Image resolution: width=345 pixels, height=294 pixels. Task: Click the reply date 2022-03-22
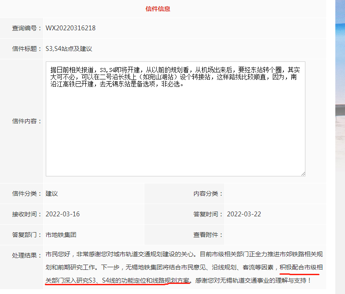coord(244,214)
